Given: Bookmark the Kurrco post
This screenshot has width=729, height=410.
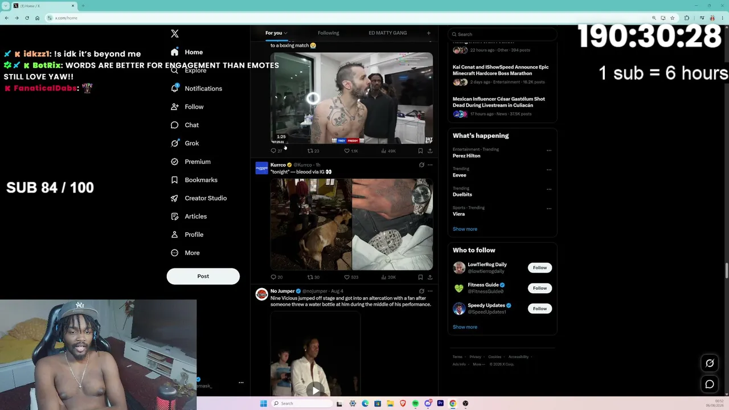Looking at the screenshot, I should pos(420,277).
